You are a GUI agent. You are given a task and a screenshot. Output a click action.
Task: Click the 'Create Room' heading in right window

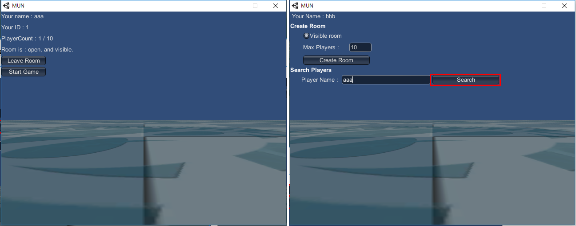308,26
